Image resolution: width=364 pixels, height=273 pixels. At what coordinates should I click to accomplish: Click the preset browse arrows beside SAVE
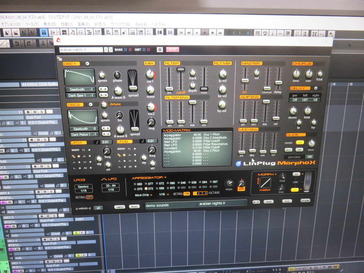click(x=256, y=202)
